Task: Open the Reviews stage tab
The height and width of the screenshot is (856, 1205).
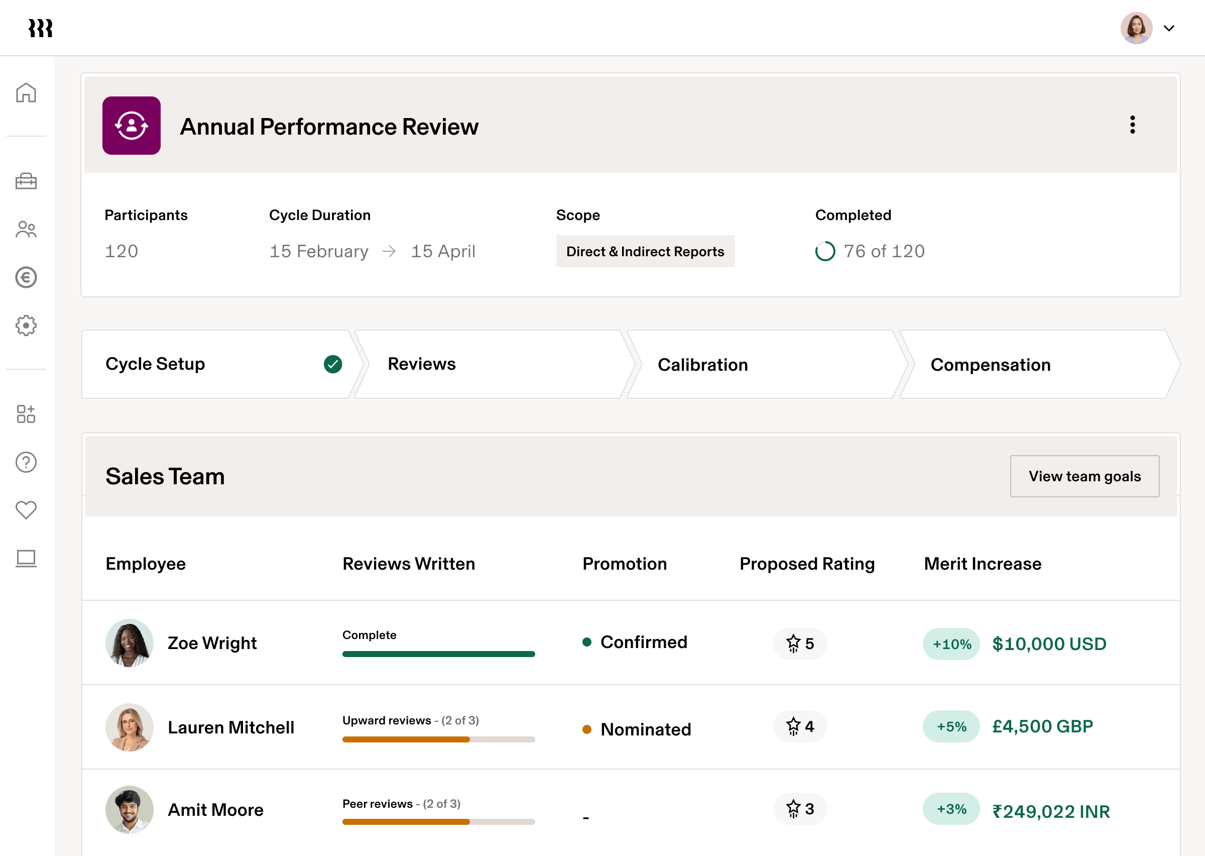Action: tap(421, 364)
